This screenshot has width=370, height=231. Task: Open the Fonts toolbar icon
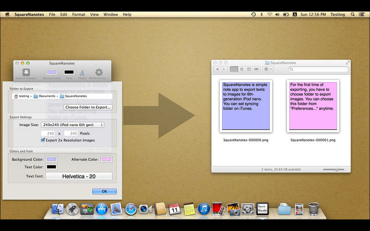(x=82, y=73)
